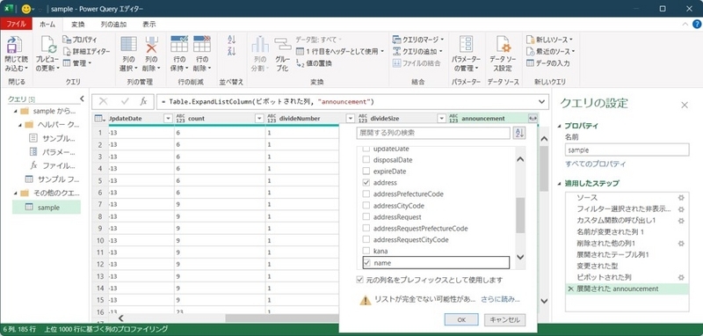Open プロパティ in the query group
Image resolution: width=703 pixels, height=336 pixels.
point(80,40)
